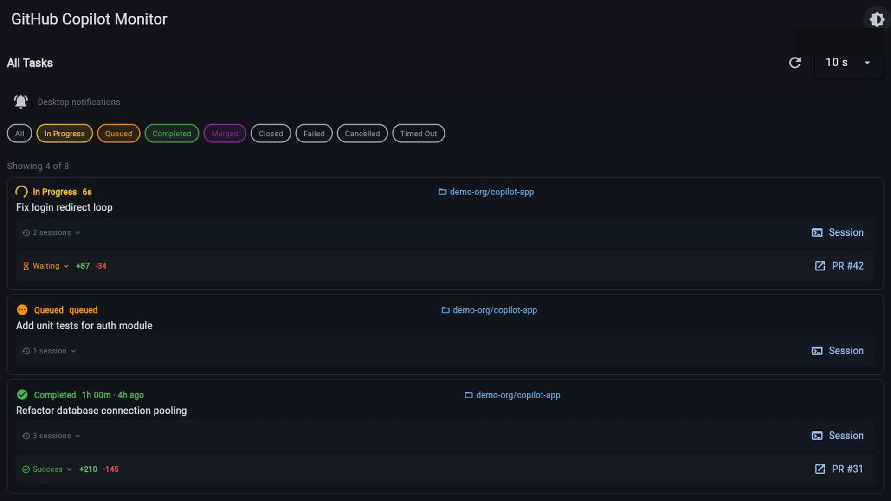Click the In Progress spinner status icon

(x=21, y=192)
